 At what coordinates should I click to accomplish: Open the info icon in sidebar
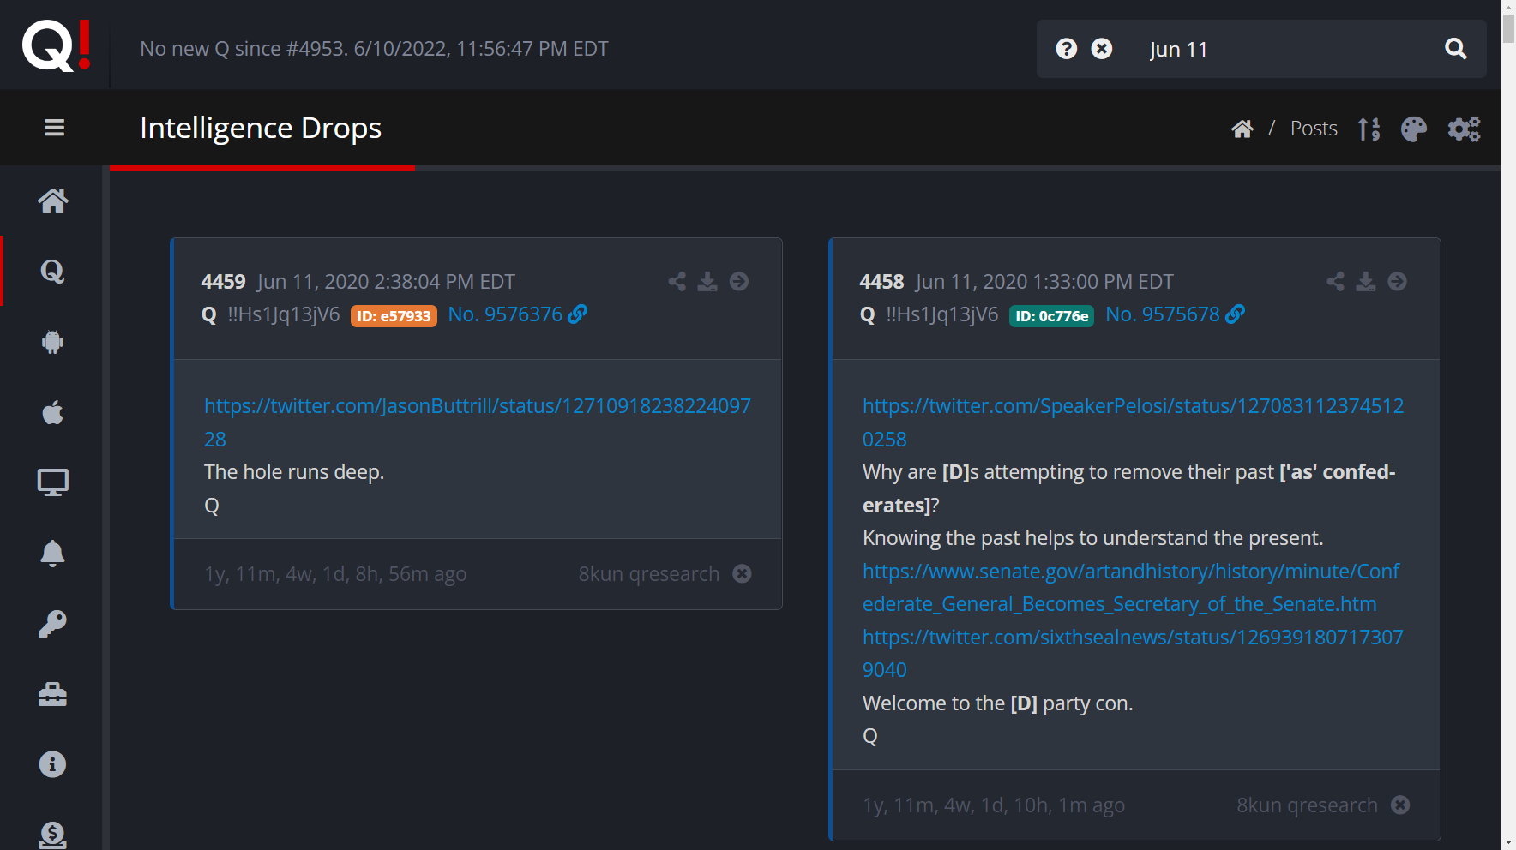52,764
